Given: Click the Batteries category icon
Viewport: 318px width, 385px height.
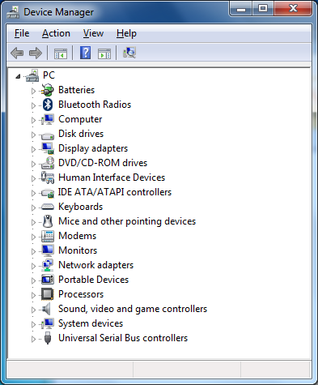Looking at the screenshot, I should click(x=47, y=90).
